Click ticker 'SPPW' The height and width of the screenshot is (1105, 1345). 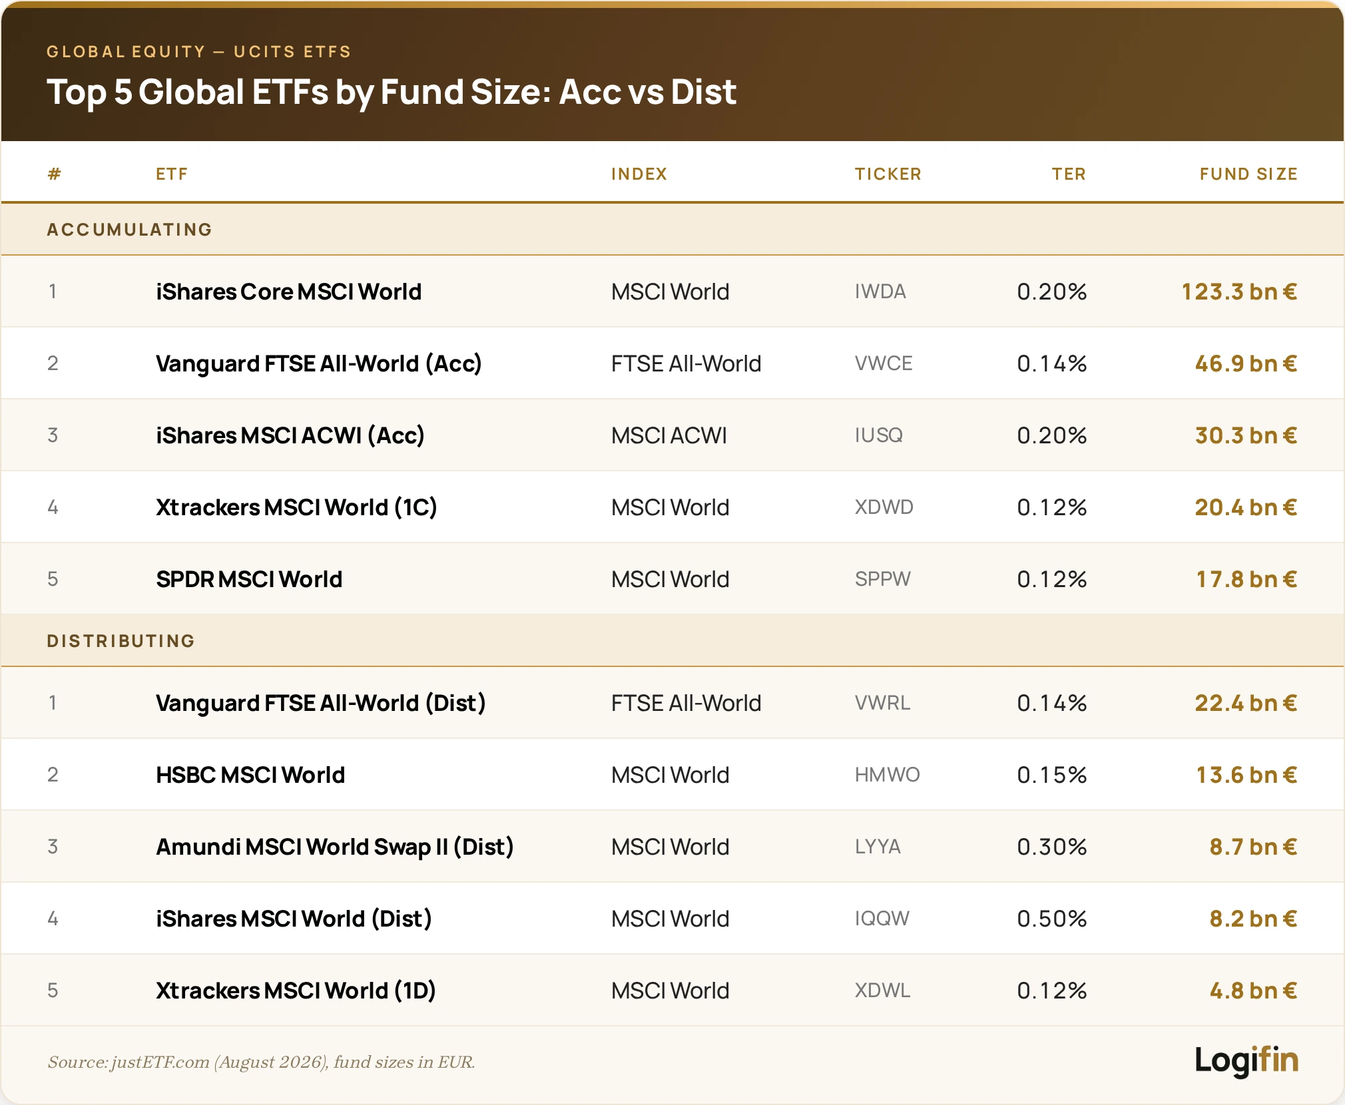[883, 579]
